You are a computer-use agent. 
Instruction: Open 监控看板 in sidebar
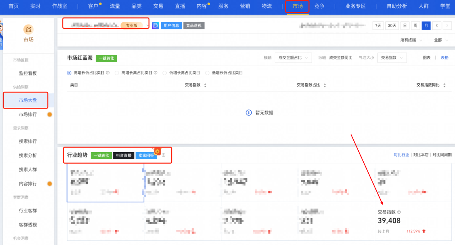pyautogui.click(x=28, y=74)
